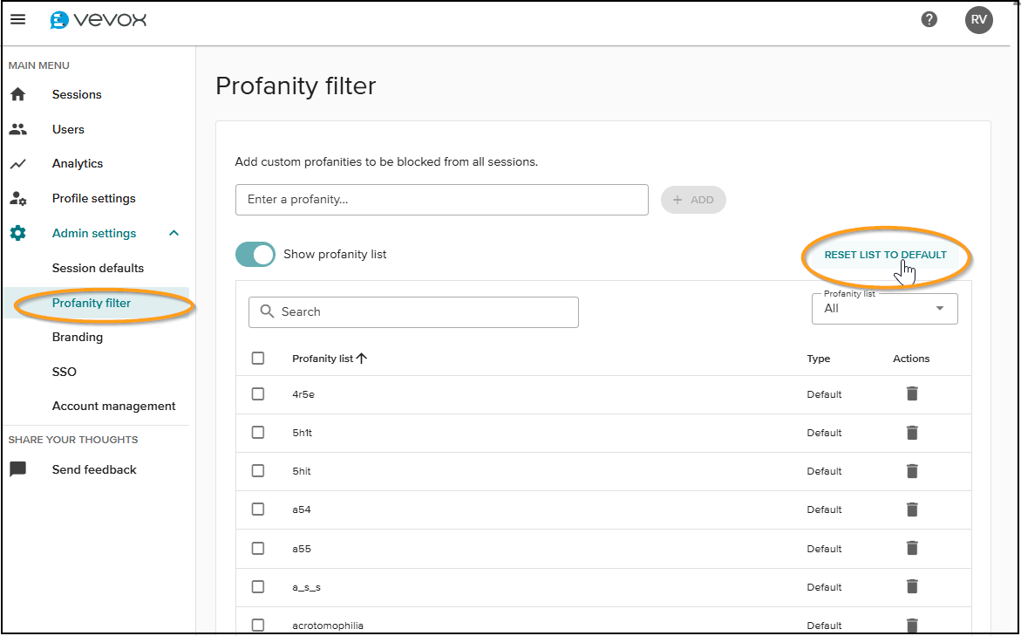Check the 5hit row checkbox
The width and height of the screenshot is (1021, 636).
[258, 470]
